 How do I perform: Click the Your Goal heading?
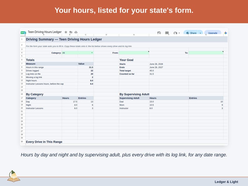coord(126,60)
